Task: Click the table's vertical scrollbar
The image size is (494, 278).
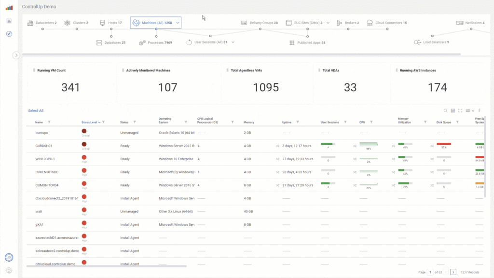Action: (x=485, y=157)
